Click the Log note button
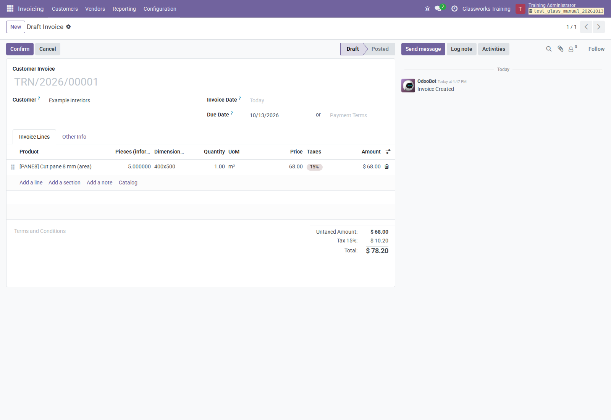The width and height of the screenshot is (611, 420). click(x=462, y=49)
